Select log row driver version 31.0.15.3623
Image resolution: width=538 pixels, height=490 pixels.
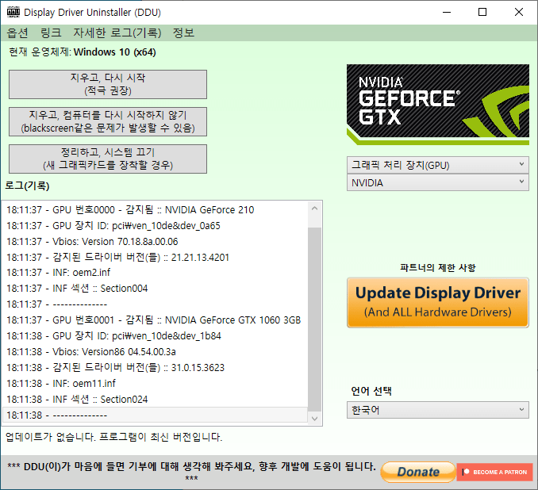pyautogui.click(x=155, y=368)
